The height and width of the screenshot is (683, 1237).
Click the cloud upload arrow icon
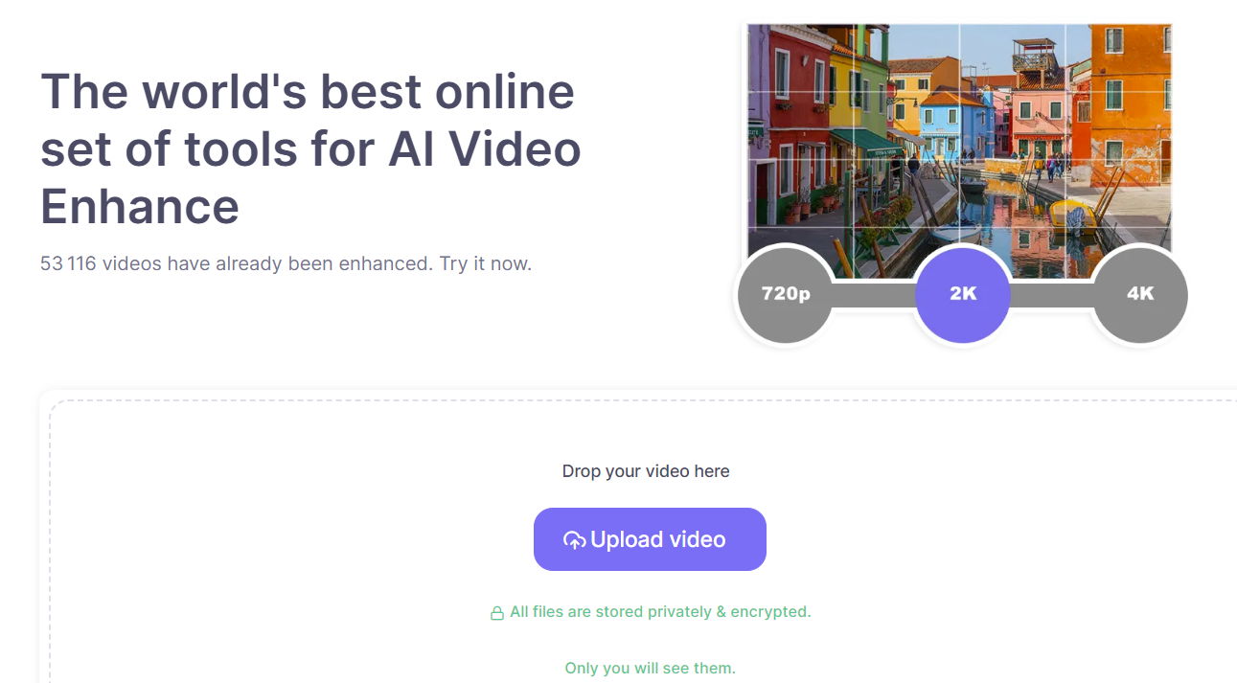click(574, 540)
